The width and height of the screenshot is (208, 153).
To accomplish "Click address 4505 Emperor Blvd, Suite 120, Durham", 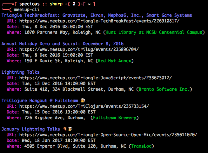I will point(71,146).
